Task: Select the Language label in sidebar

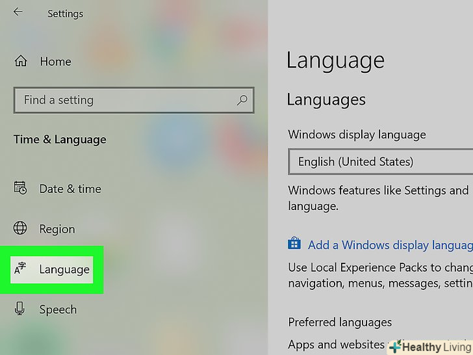Action: (x=64, y=269)
